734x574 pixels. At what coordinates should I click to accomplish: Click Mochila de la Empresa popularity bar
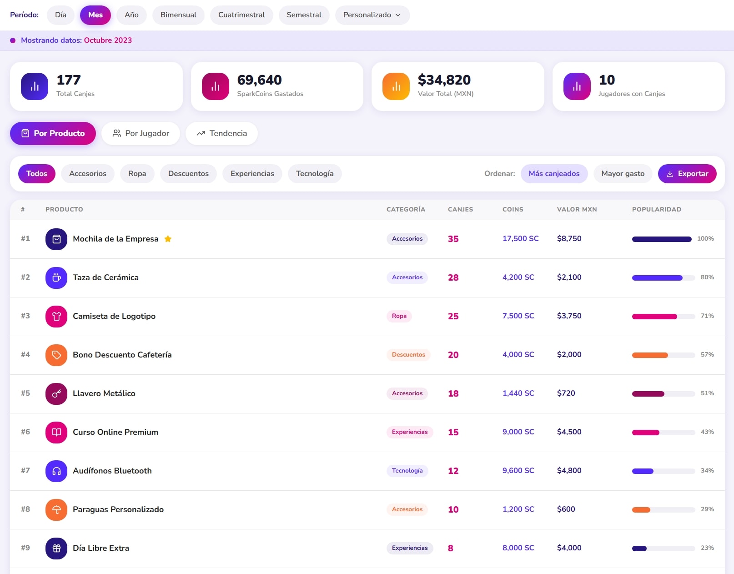(662, 239)
